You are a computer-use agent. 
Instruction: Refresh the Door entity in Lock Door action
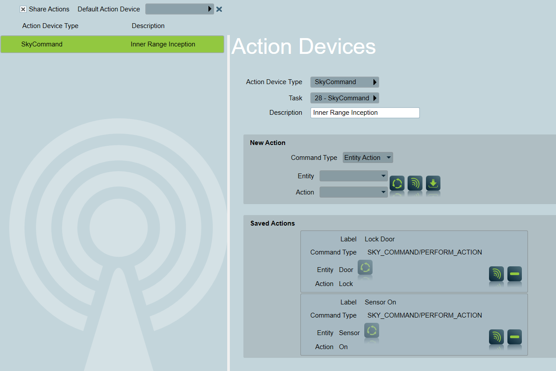coord(365,267)
